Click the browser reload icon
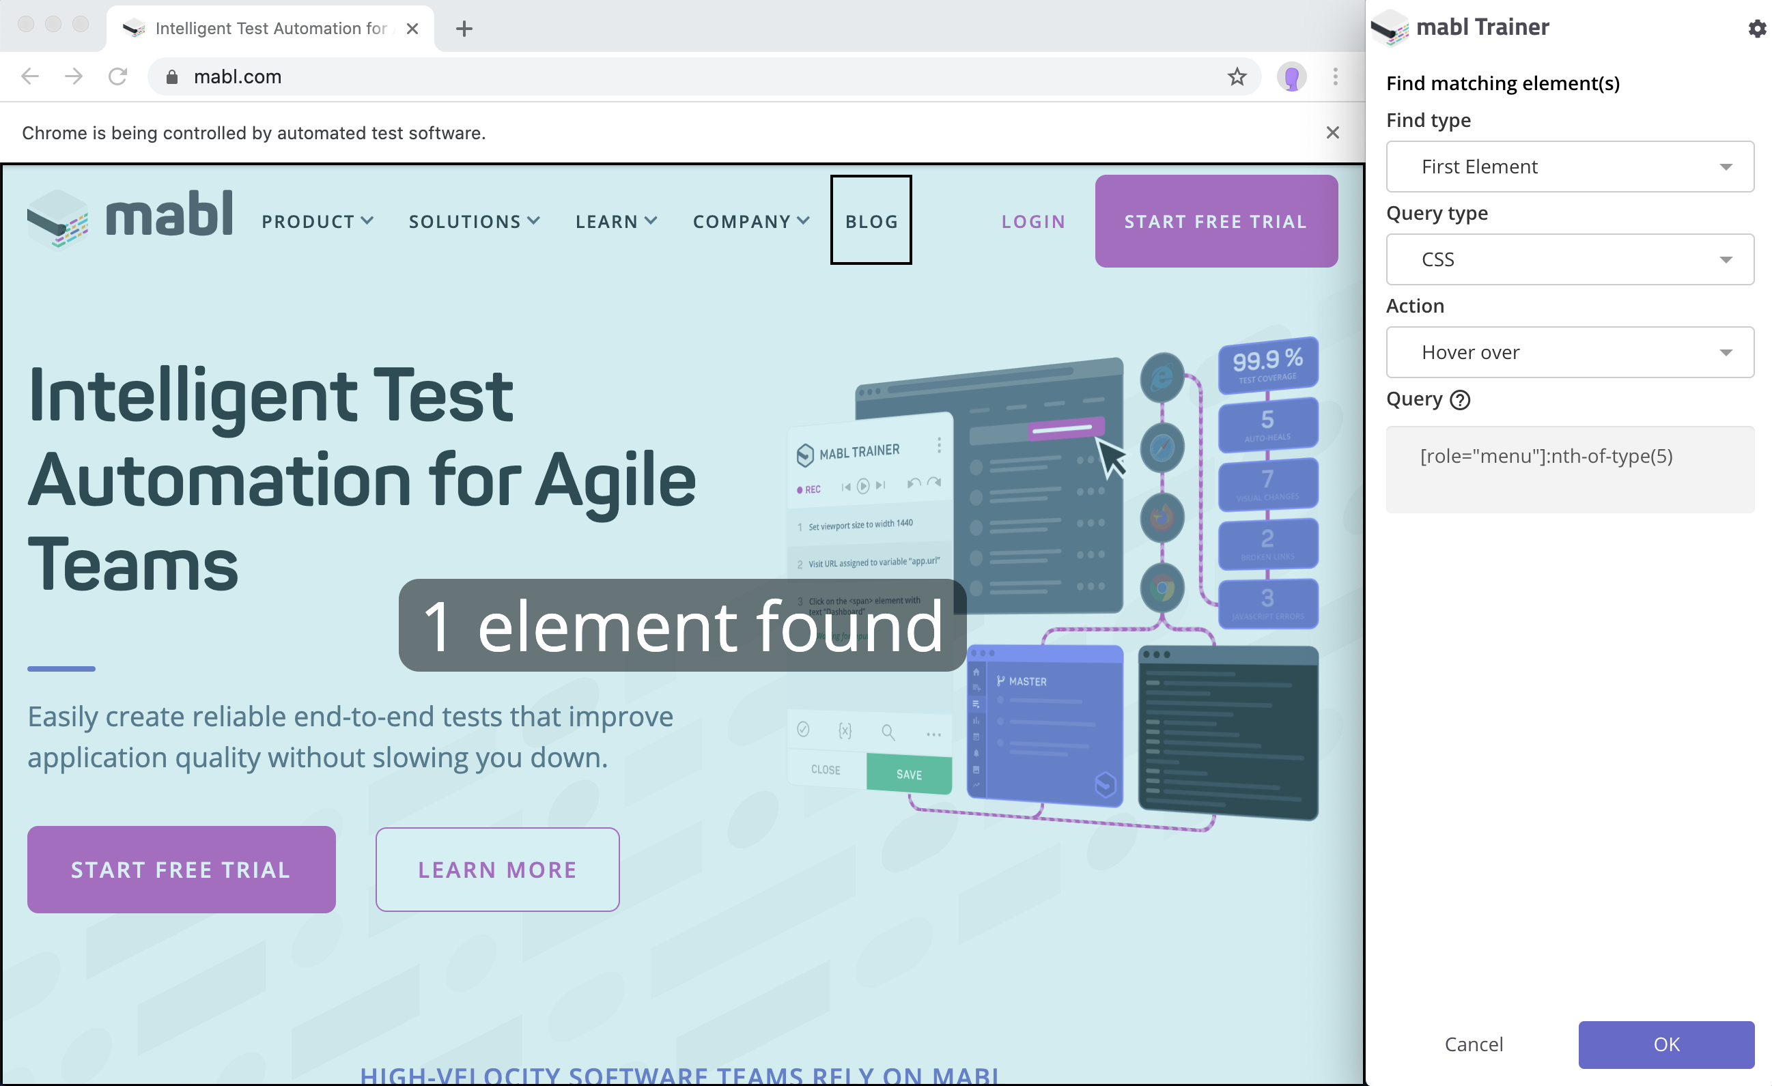1772x1086 pixels. click(x=118, y=77)
